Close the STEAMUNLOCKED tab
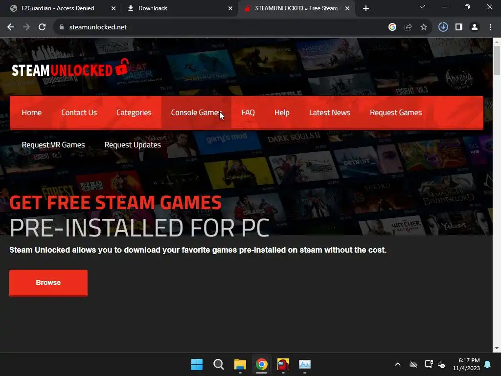Image resolution: width=501 pixels, height=376 pixels. [347, 8]
